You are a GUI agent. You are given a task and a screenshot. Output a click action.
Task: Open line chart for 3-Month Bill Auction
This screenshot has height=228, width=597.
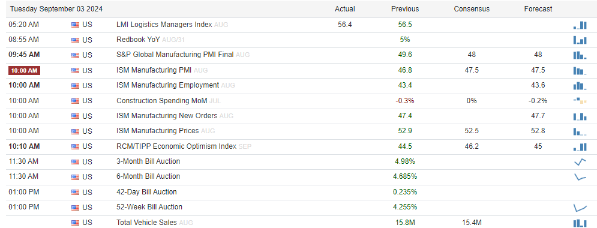click(x=580, y=162)
